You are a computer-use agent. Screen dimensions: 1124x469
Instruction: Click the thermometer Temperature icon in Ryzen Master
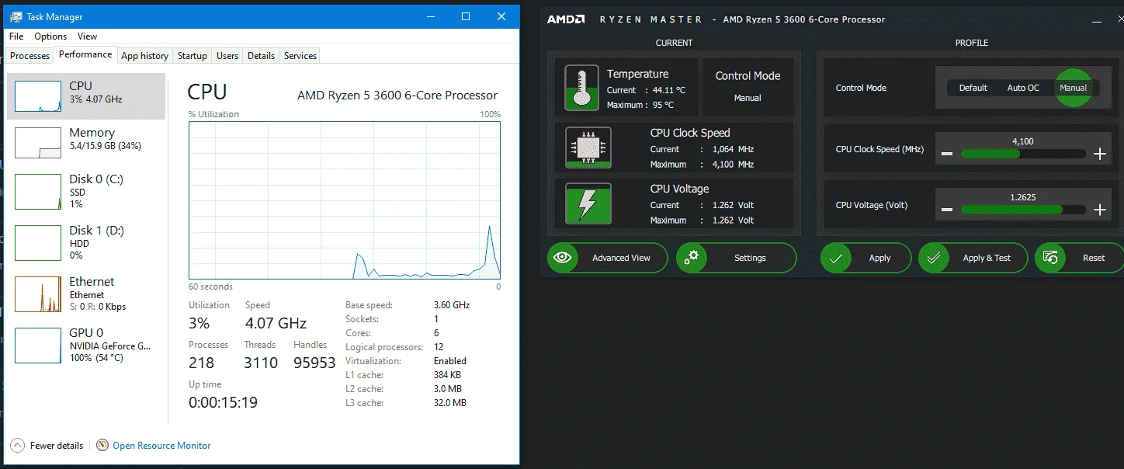point(582,88)
